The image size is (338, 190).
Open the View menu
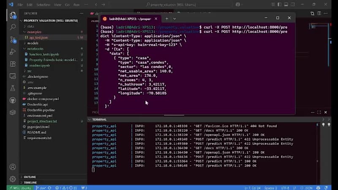point(57,5)
